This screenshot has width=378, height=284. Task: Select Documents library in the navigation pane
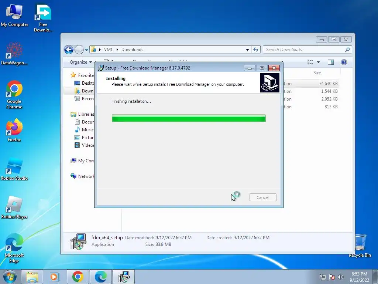pyautogui.click(x=84, y=122)
